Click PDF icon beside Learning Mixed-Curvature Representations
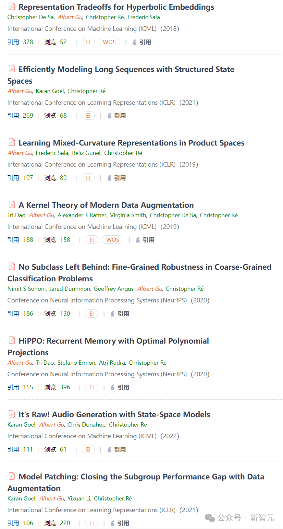This screenshot has width=283, height=529. 12,142
